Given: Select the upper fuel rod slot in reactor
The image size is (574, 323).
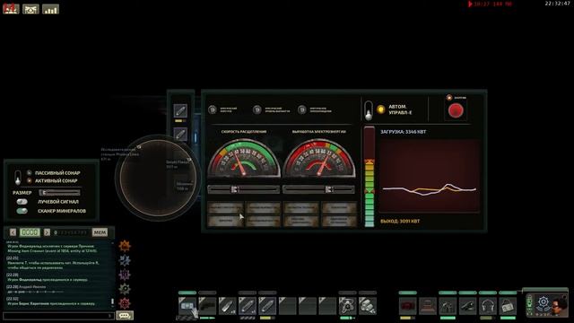Looking at the screenshot, I should tap(180, 110).
